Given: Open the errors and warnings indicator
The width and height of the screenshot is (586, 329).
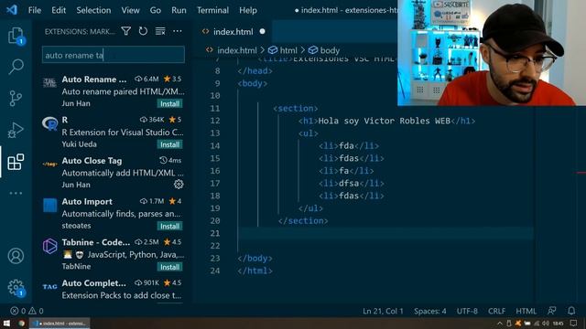Looking at the screenshot, I should point(27,311).
